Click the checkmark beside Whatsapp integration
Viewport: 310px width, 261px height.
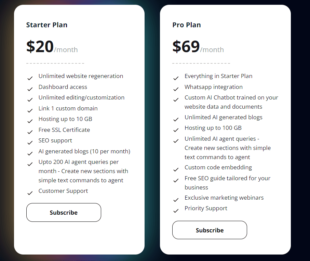[176, 89]
